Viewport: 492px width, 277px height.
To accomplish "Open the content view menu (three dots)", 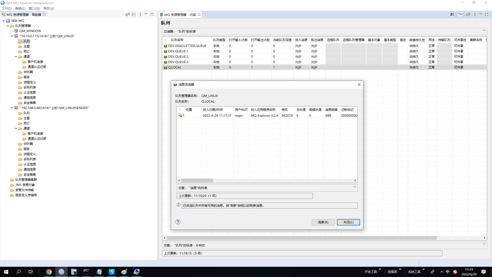I will (x=475, y=15).
